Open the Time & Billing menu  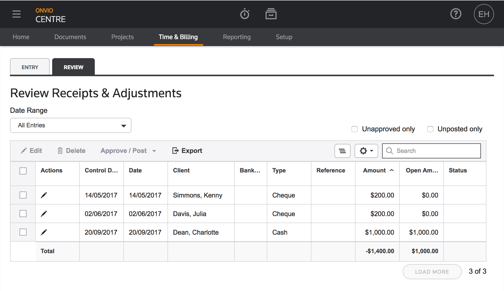coord(178,37)
